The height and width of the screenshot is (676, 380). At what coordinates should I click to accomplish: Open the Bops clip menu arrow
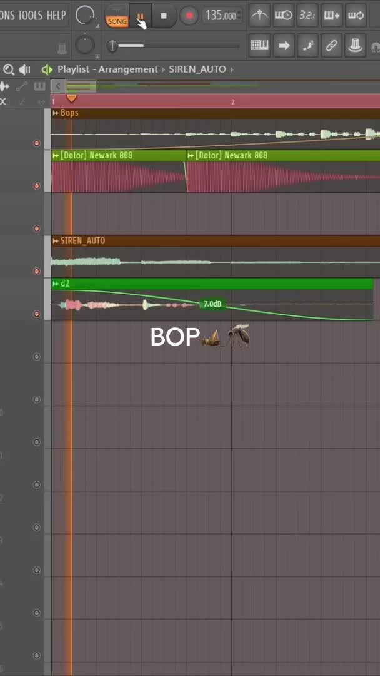(x=56, y=113)
